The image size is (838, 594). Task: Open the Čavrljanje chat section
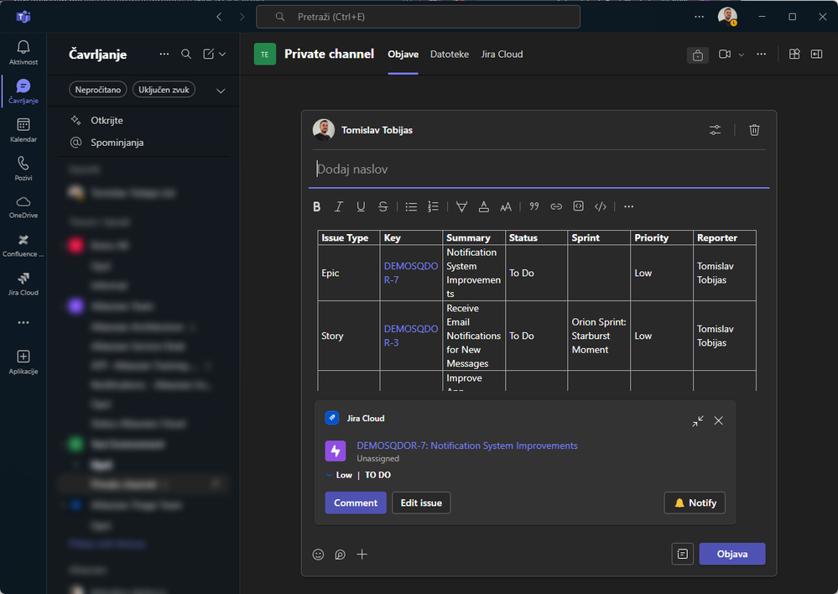point(23,91)
